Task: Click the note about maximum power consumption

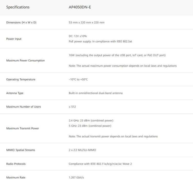Action: point(123,66)
